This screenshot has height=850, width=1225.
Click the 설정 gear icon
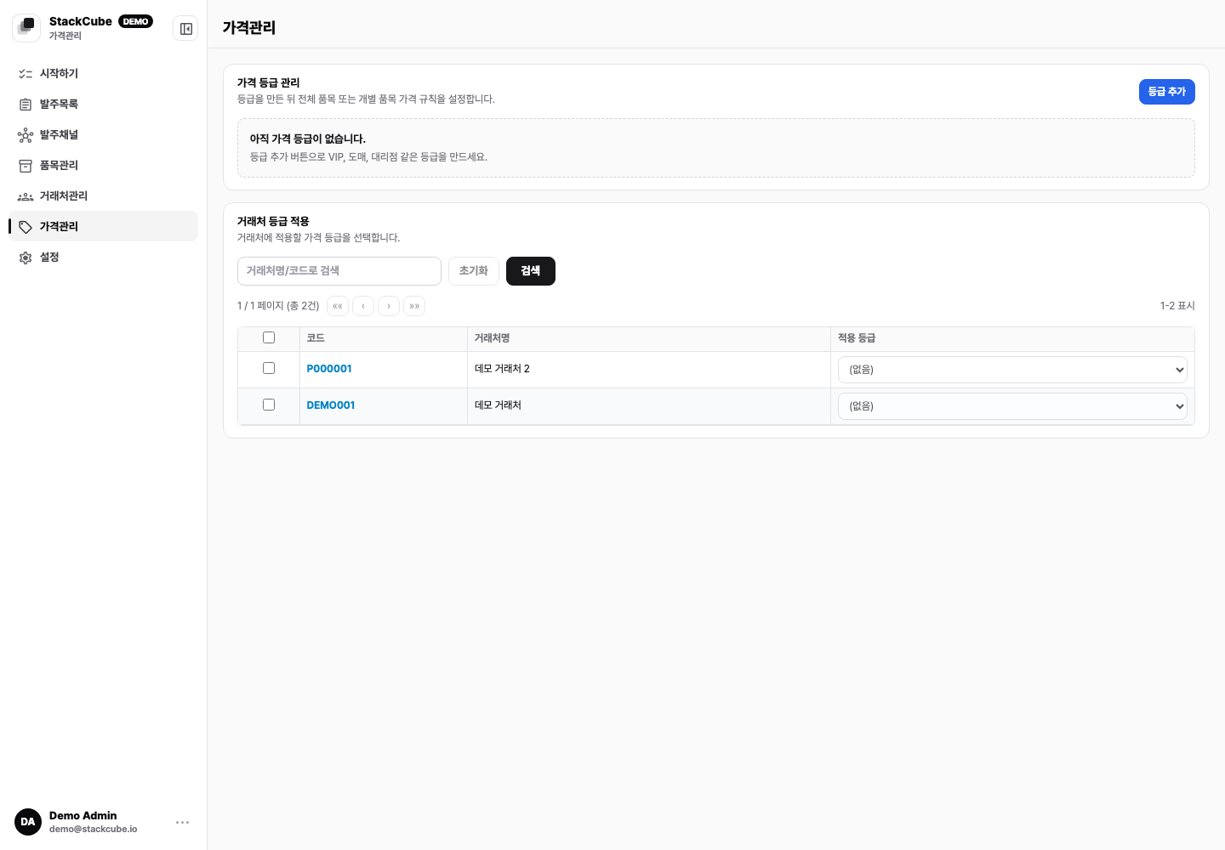click(x=26, y=258)
